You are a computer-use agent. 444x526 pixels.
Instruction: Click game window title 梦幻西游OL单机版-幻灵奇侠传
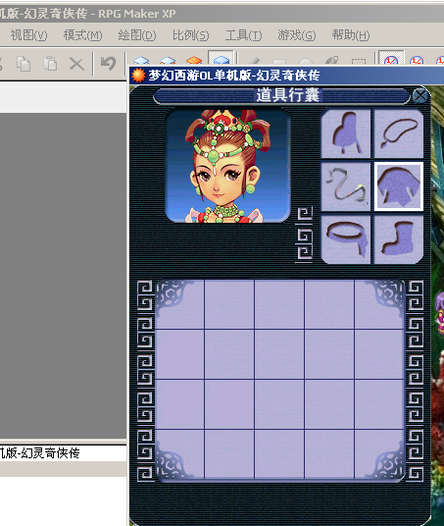pos(234,76)
